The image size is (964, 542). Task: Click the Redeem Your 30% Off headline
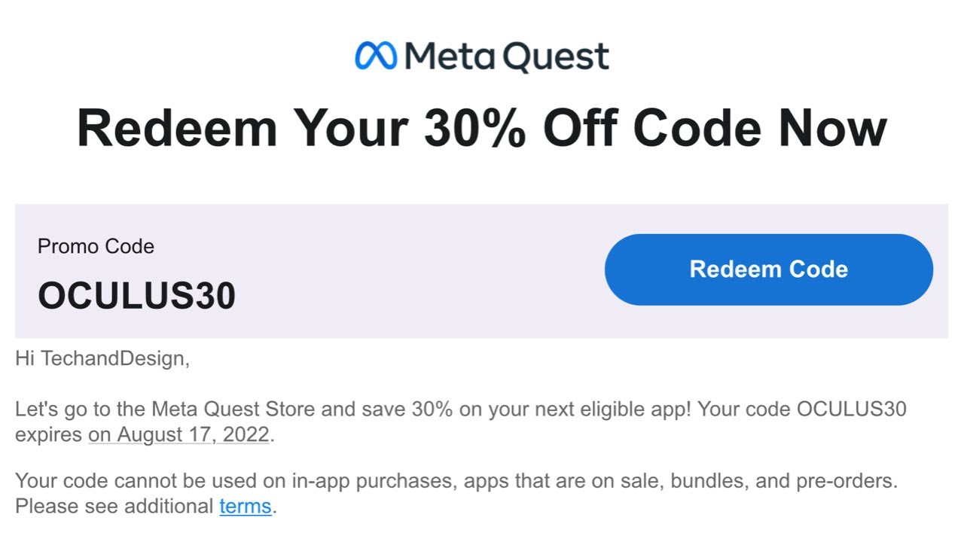point(482,126)
